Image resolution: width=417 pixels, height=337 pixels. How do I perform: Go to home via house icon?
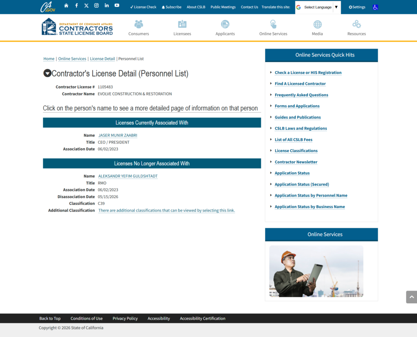66,6
